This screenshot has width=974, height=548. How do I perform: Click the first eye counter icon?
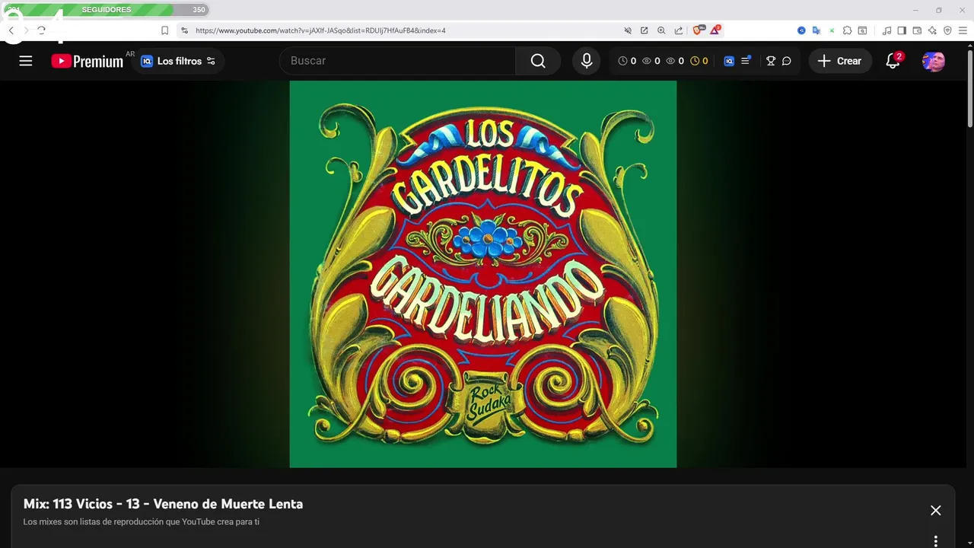pyautogui.click(x=647, y=61)
